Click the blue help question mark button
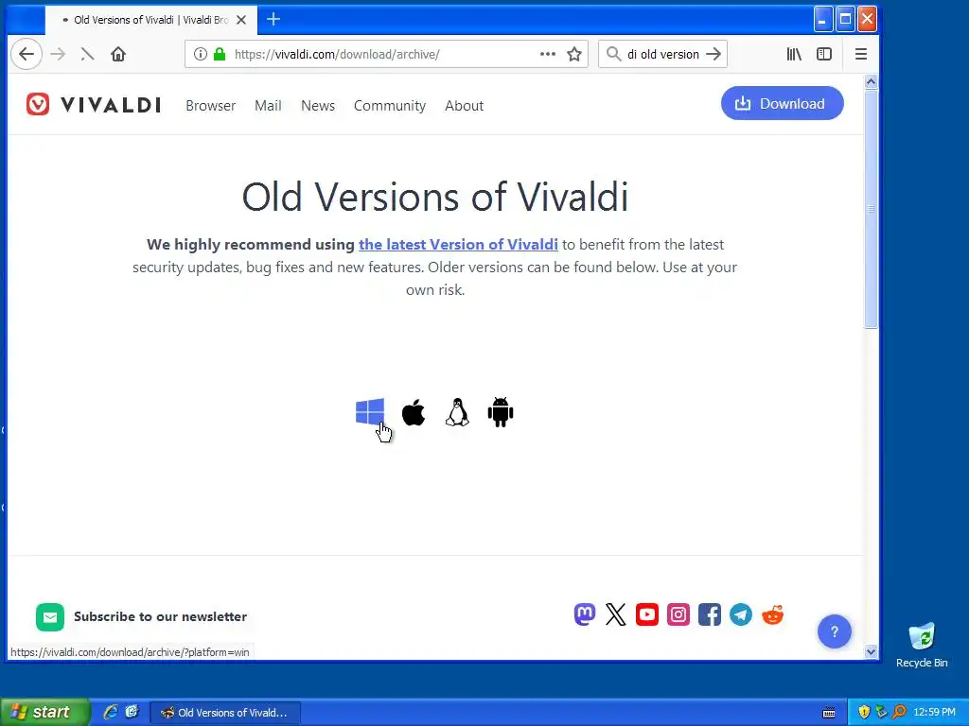Image resolution: width=969 pixels, height=726 pixels. [x=835, y=631]
